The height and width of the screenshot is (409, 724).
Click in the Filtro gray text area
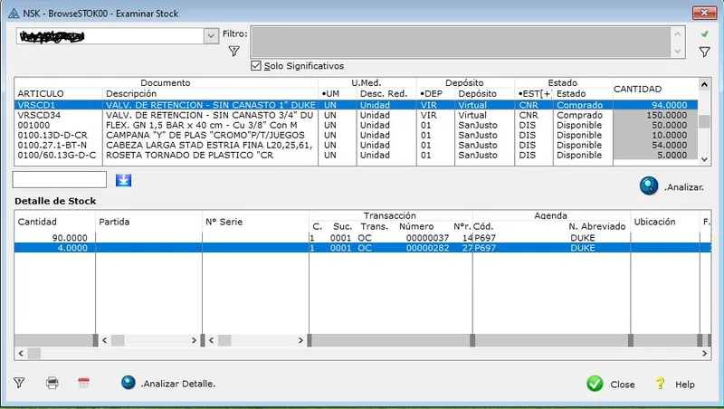pos(461,42)
